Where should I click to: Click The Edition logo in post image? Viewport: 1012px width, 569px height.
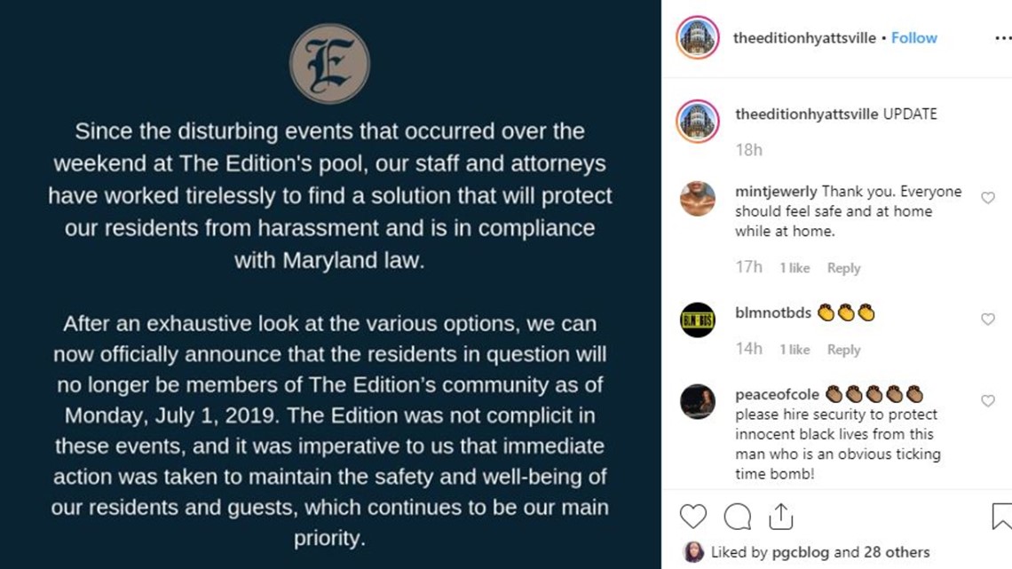click(329, 64)
